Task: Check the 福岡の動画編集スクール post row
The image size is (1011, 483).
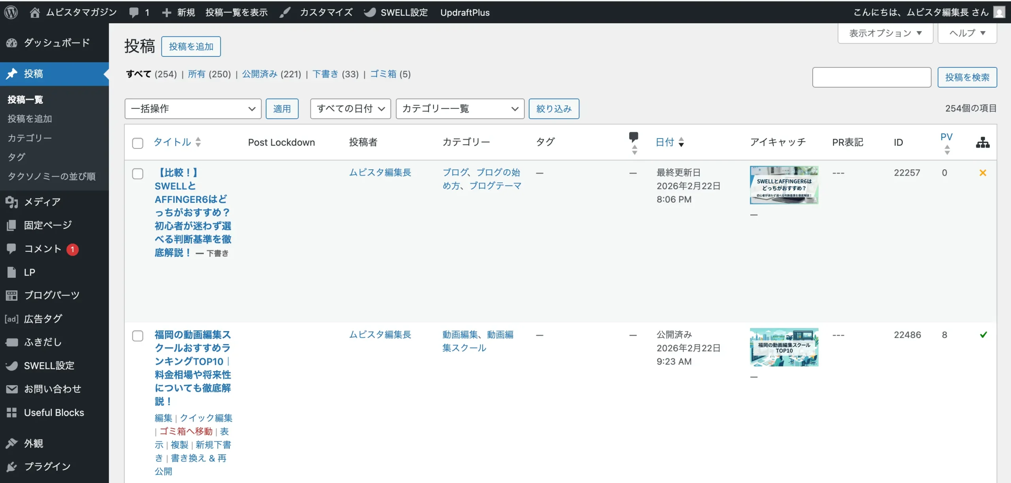Action: 137,336
